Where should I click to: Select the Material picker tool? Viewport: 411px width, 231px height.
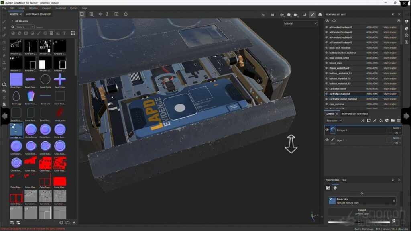click(4, 69)
